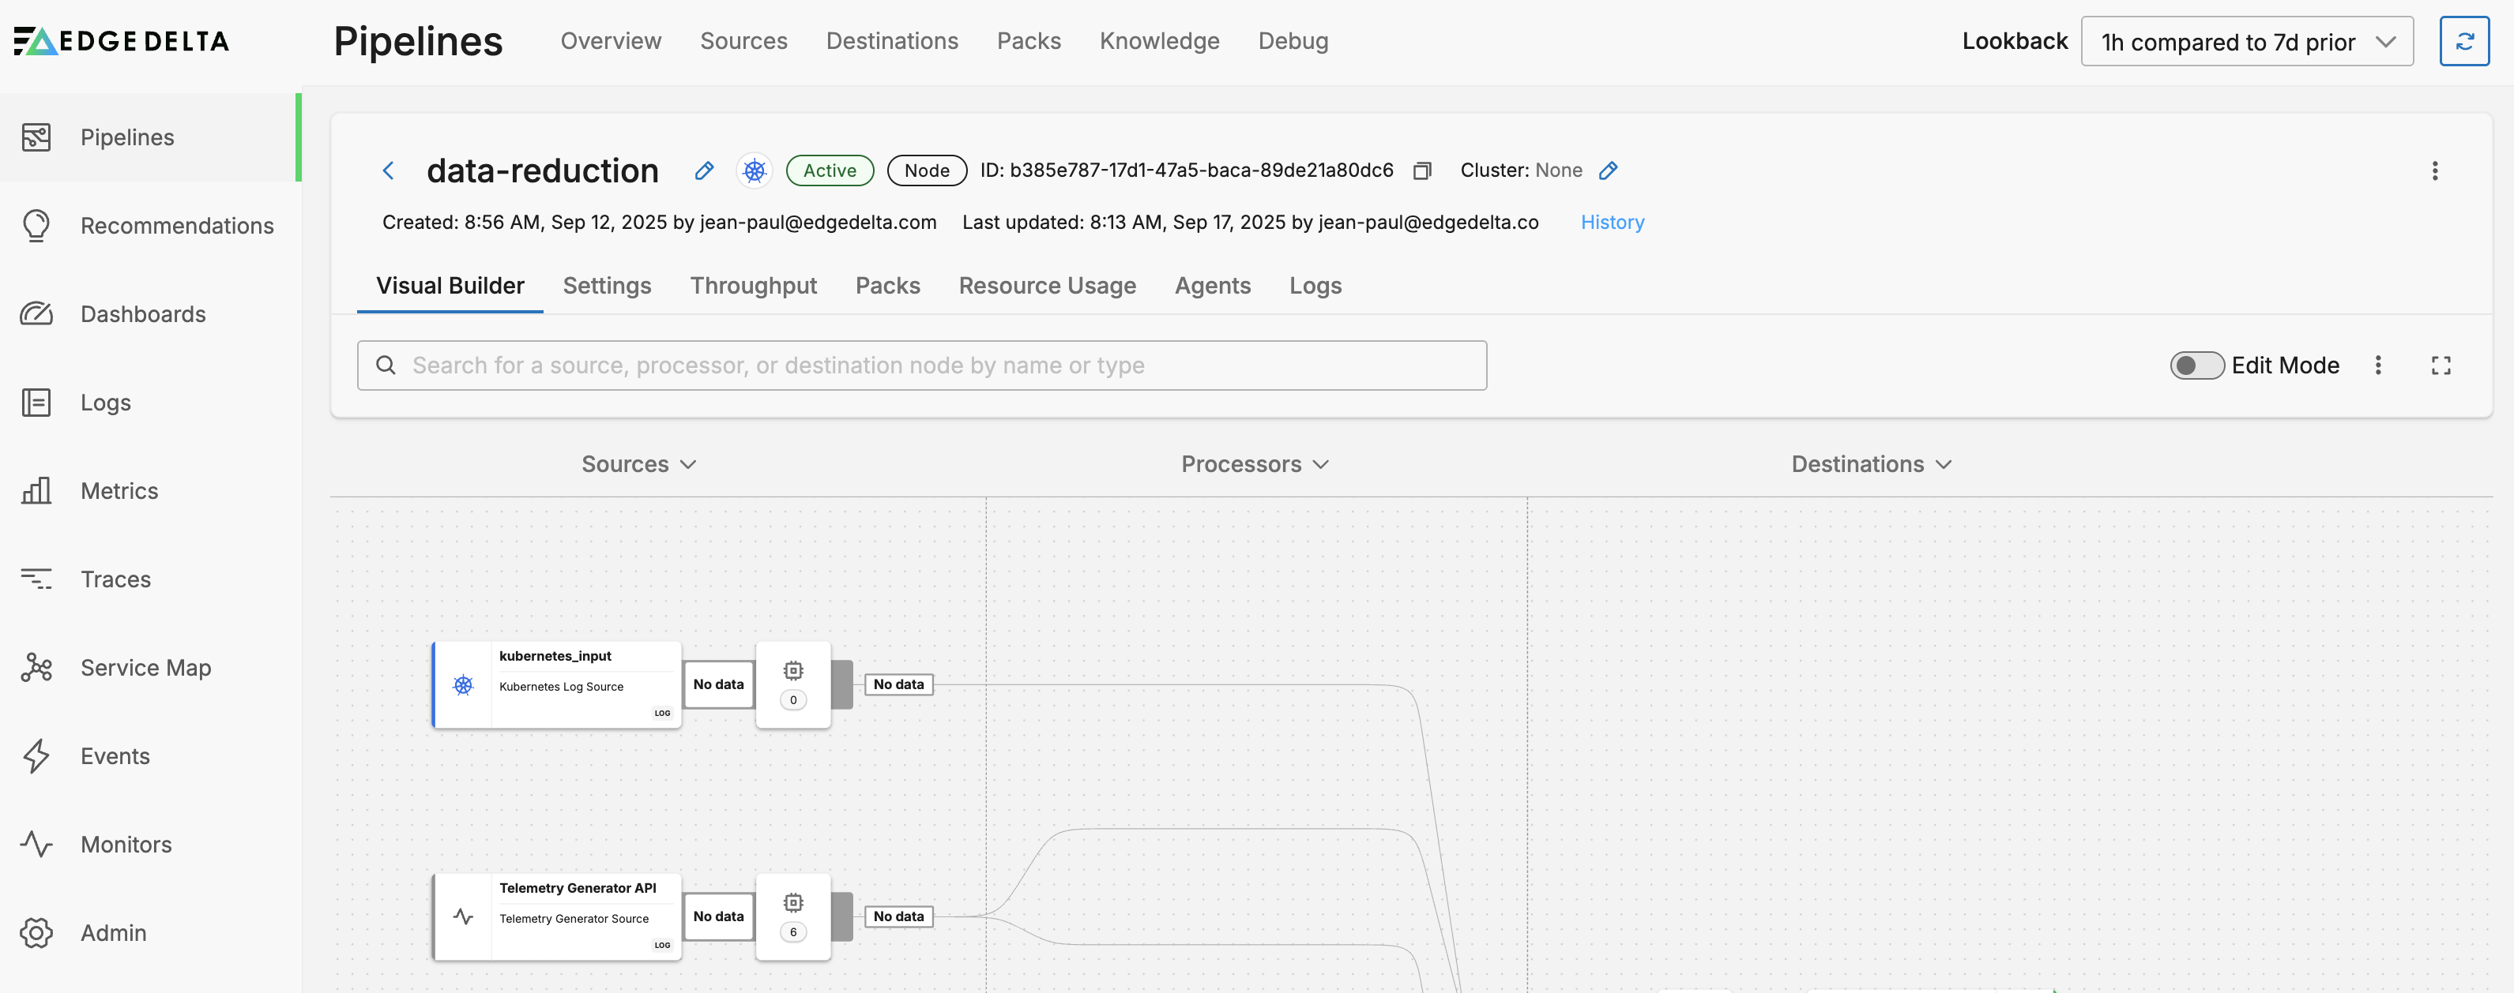The image size is (2514, 993).
Task: Open the pipeline Logs tab
Action: click(1315, 286)
